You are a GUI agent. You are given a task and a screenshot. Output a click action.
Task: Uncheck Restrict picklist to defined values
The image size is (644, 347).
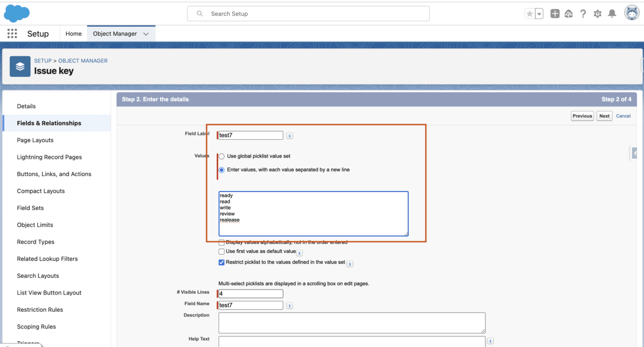(x=221, y=262)
